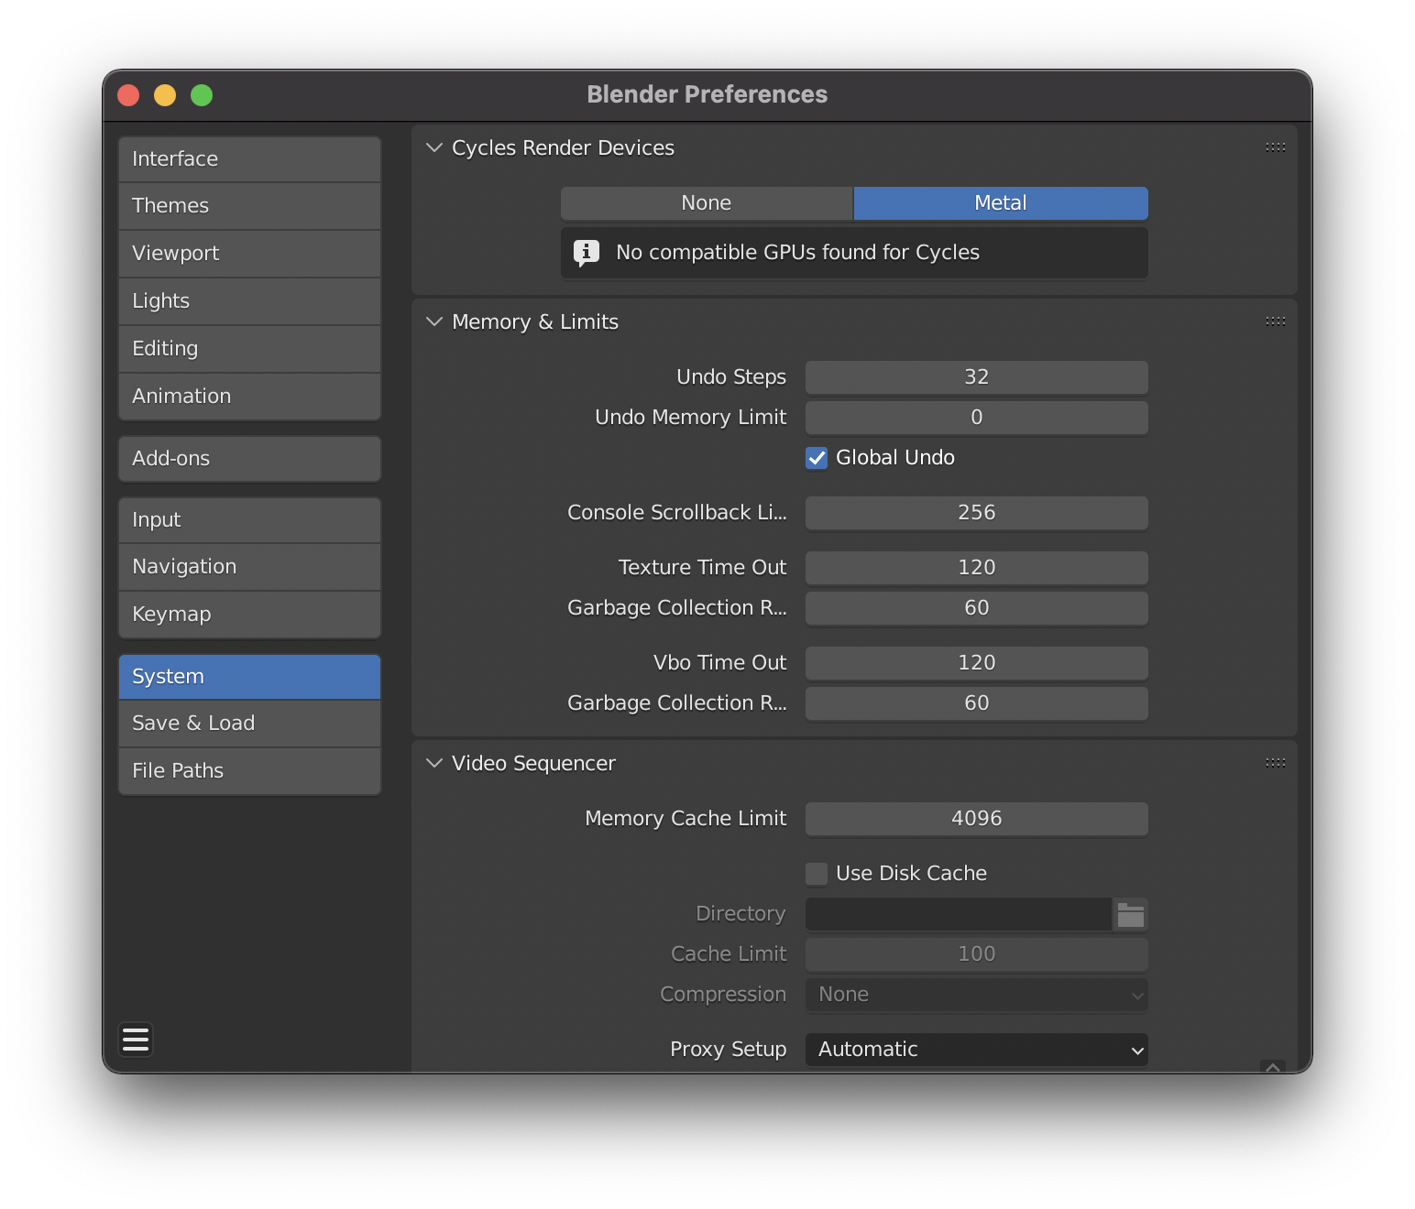
Task: Open the Add-ons preferences tab
Action: point(249,459)
